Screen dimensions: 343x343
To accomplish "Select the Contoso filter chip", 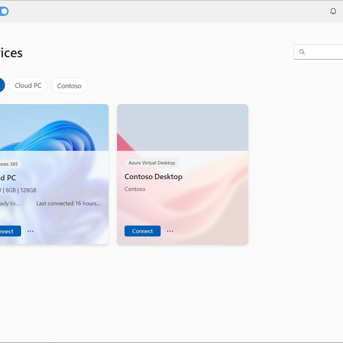I will [x=70, y=86].
